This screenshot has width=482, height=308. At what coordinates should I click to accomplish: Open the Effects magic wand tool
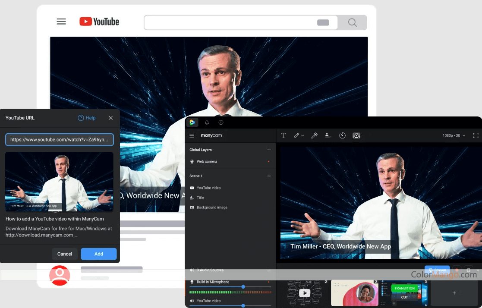click(x=314, y=135)
